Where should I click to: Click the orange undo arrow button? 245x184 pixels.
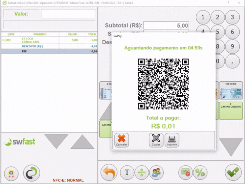[109, 173]
